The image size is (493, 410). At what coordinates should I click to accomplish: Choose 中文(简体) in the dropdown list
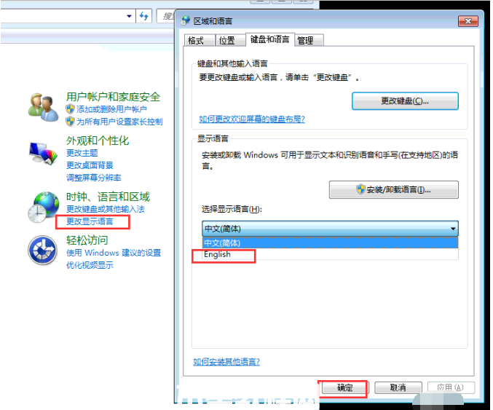coord(330,243)
